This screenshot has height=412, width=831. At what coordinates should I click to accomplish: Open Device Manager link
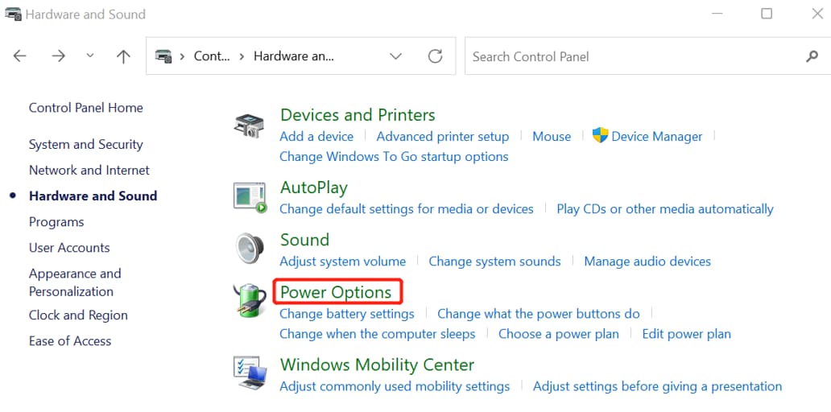tap(656, 137)
